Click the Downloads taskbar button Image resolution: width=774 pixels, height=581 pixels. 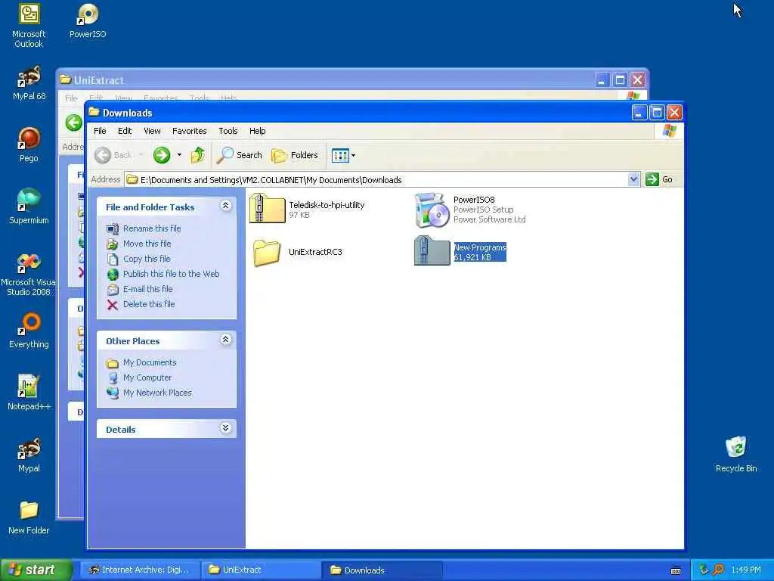click(x=382, y=570)
